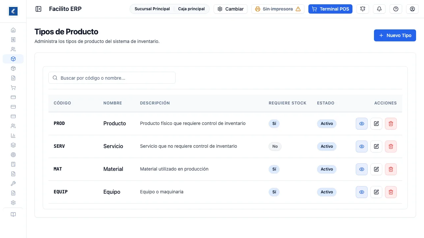Edit the Producto row with the pencil icon
Viewport: 424px width, 238px height.
pyautogui.click(x=376, y=124)
